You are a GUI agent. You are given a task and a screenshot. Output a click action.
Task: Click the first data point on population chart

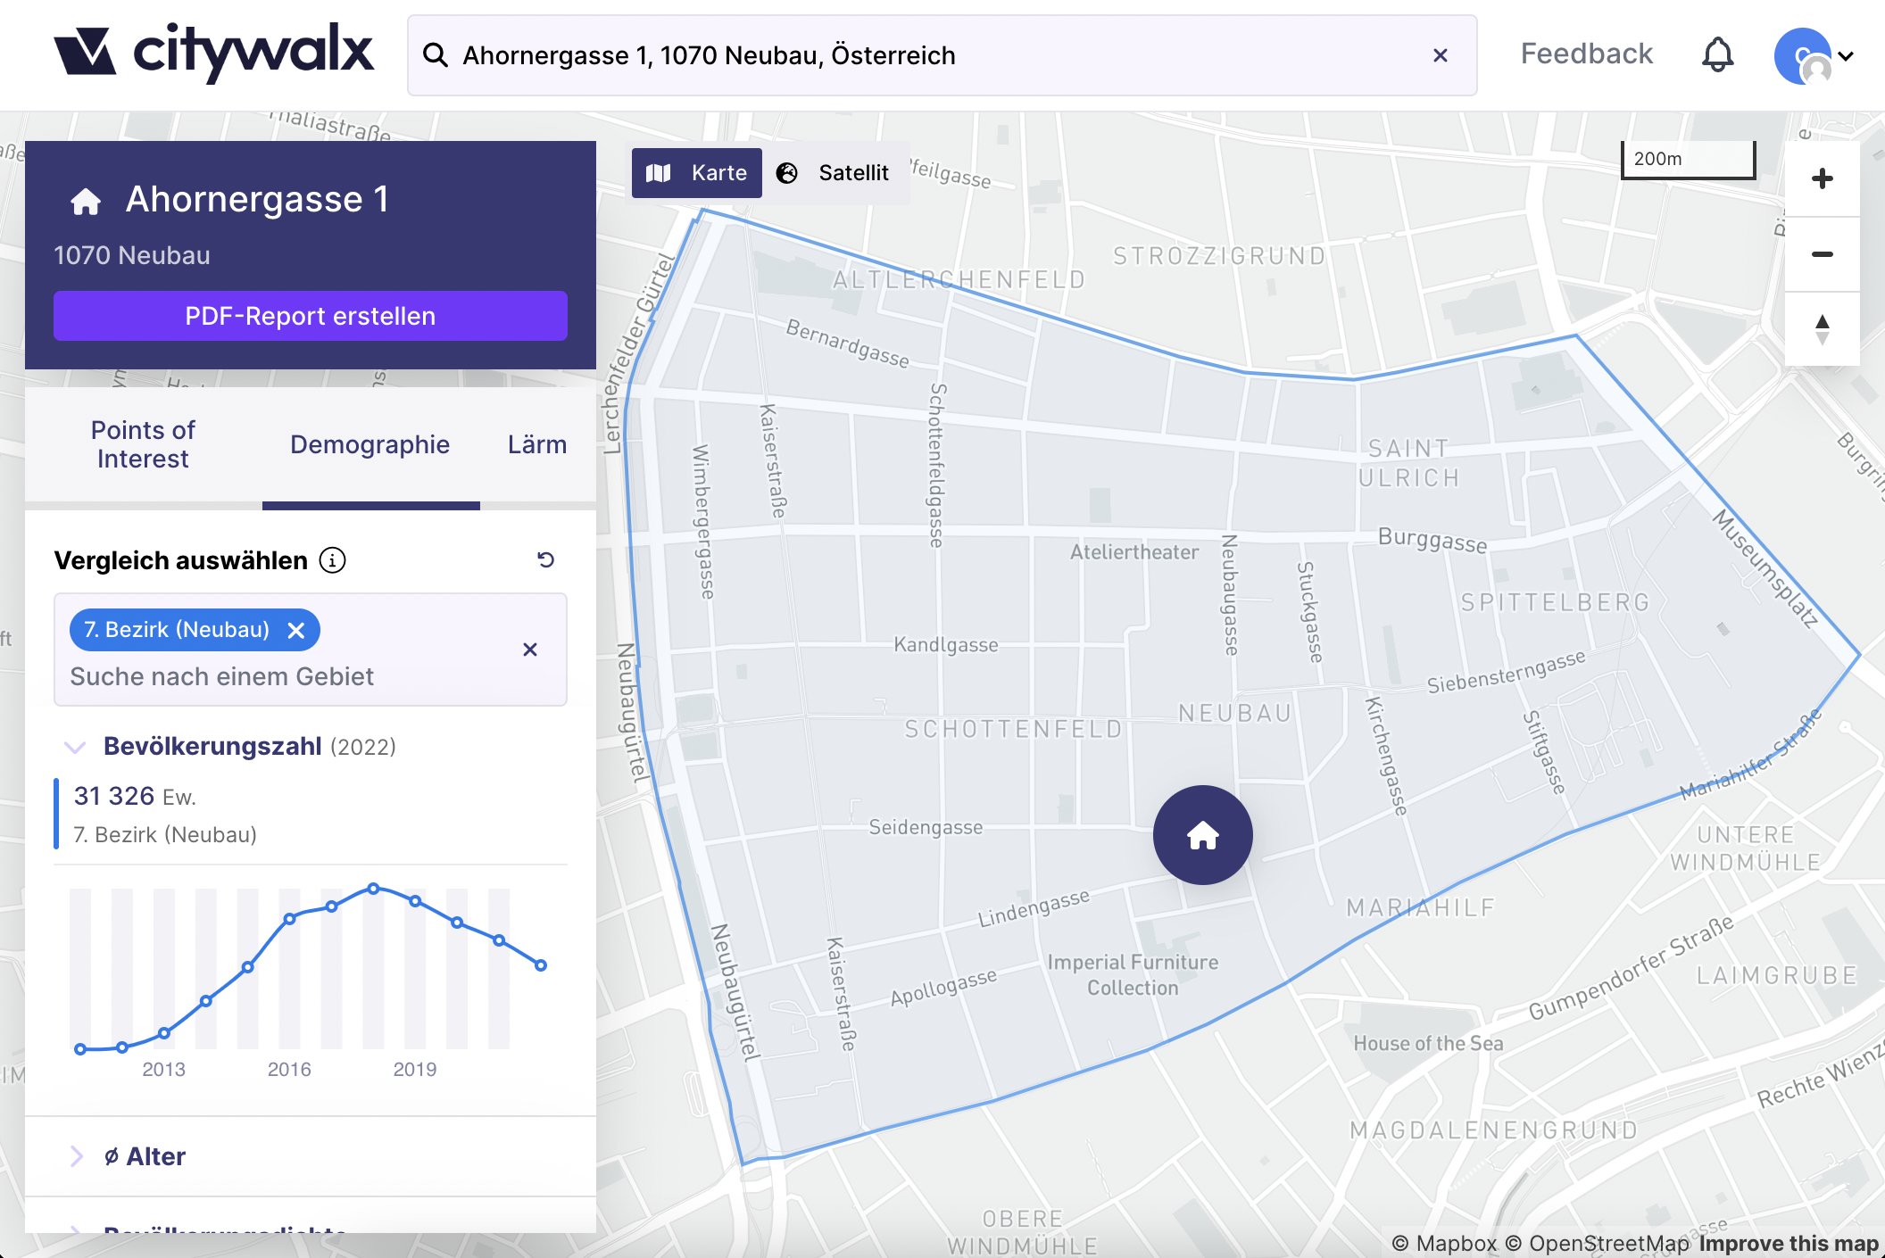click(80, 1049)
